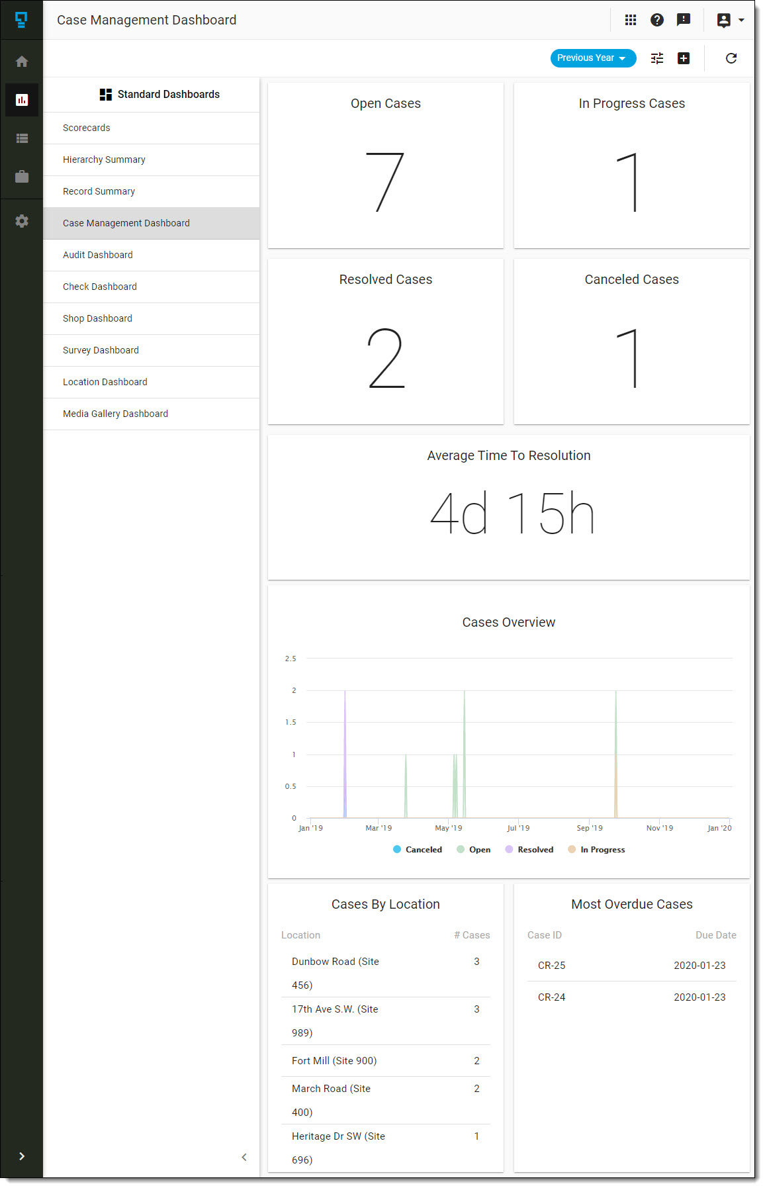Open Audit Dashboard
765x1188 pixels.
tap(152, 255)
